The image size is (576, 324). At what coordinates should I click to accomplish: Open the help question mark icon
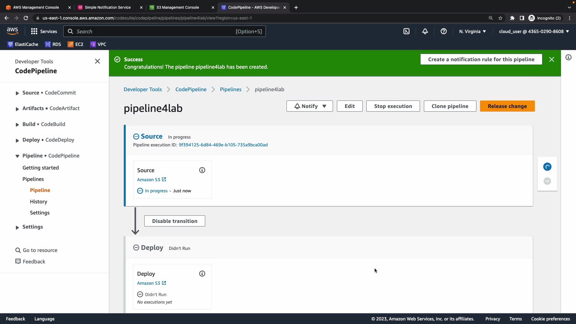(444, 31)
